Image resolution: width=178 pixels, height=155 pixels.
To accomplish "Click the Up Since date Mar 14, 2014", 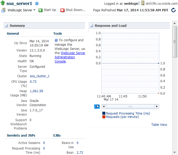I will (x=39, y=41).
